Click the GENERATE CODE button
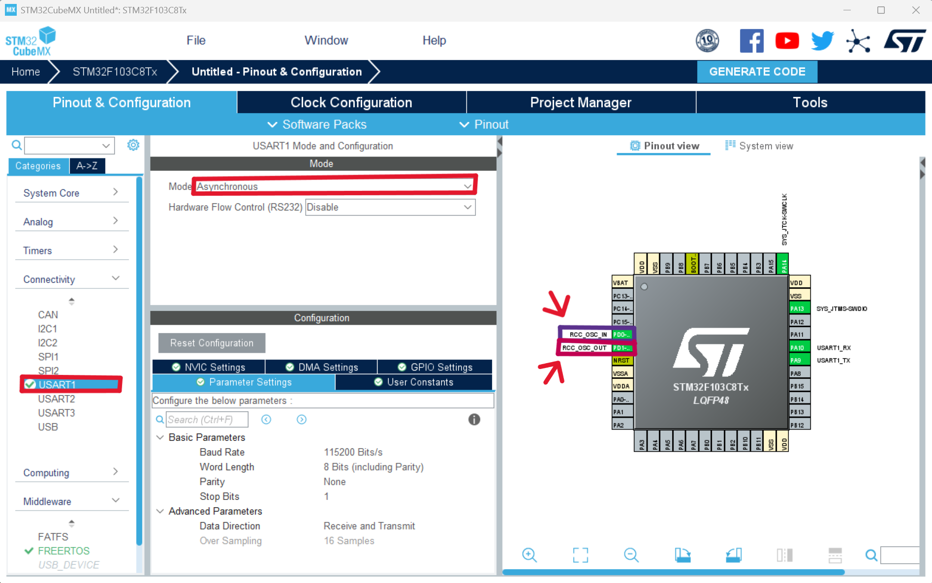The width and height of the screenshot is (932, 583). pos(757,71)
